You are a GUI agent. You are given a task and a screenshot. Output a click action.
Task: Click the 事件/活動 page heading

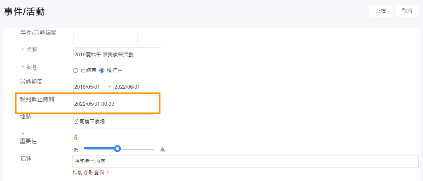tap(24, 12)
